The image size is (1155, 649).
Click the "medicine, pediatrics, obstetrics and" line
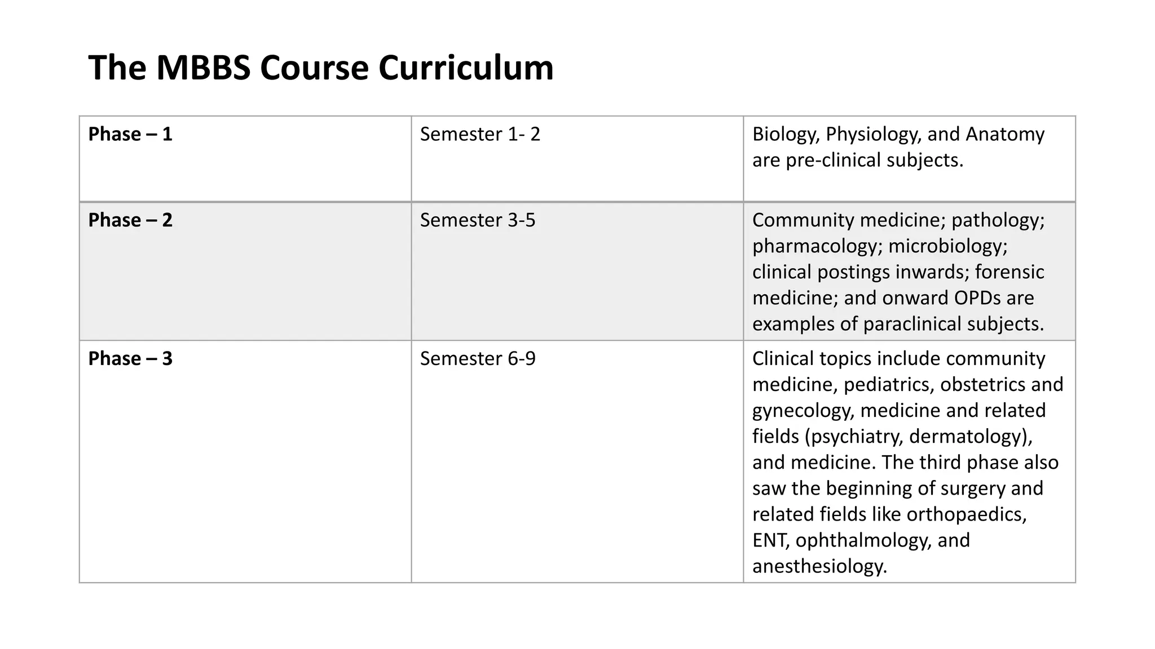pos(907,384)
